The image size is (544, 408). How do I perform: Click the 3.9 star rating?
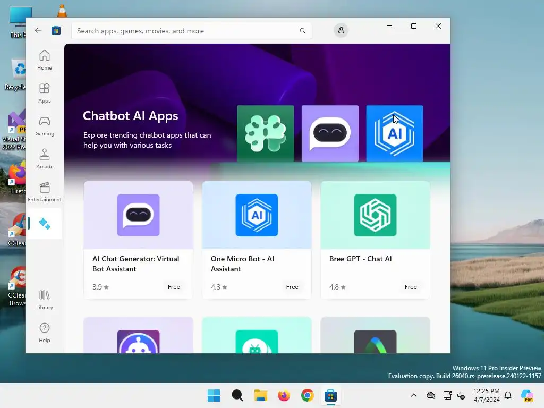(x=100, y=287)
